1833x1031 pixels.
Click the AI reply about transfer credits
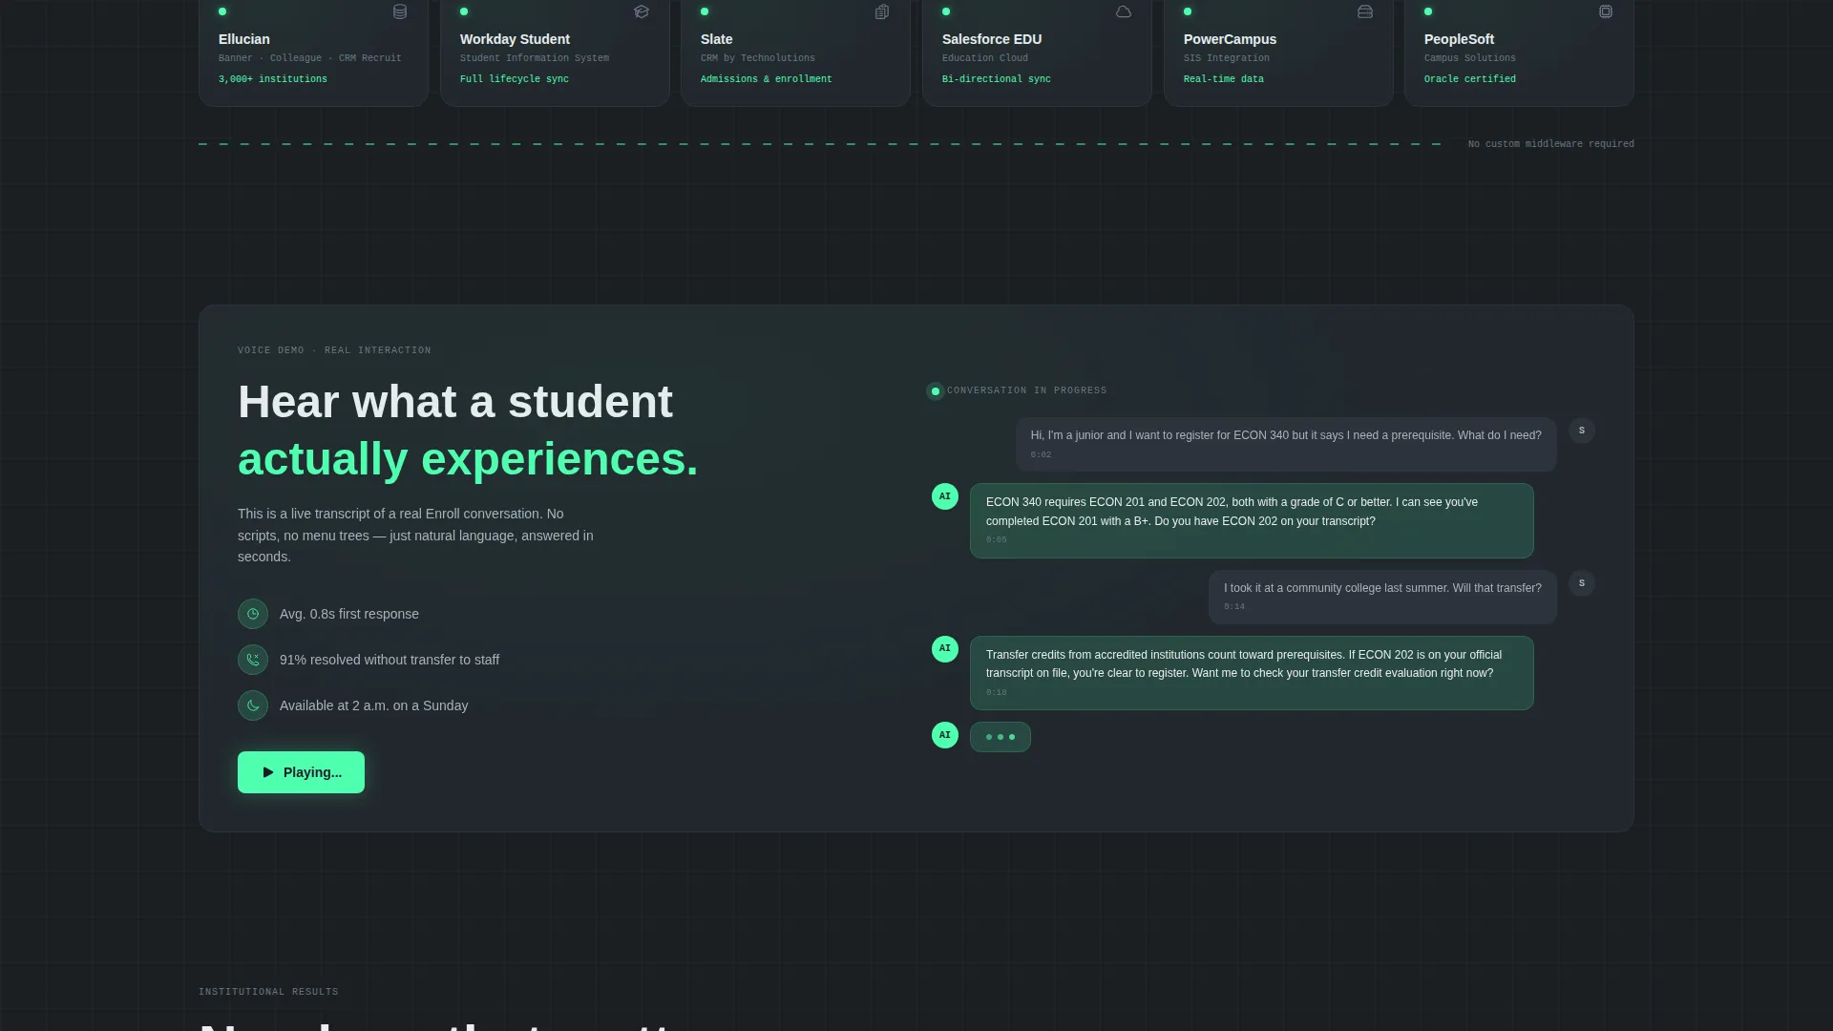tap(1252, 673)
